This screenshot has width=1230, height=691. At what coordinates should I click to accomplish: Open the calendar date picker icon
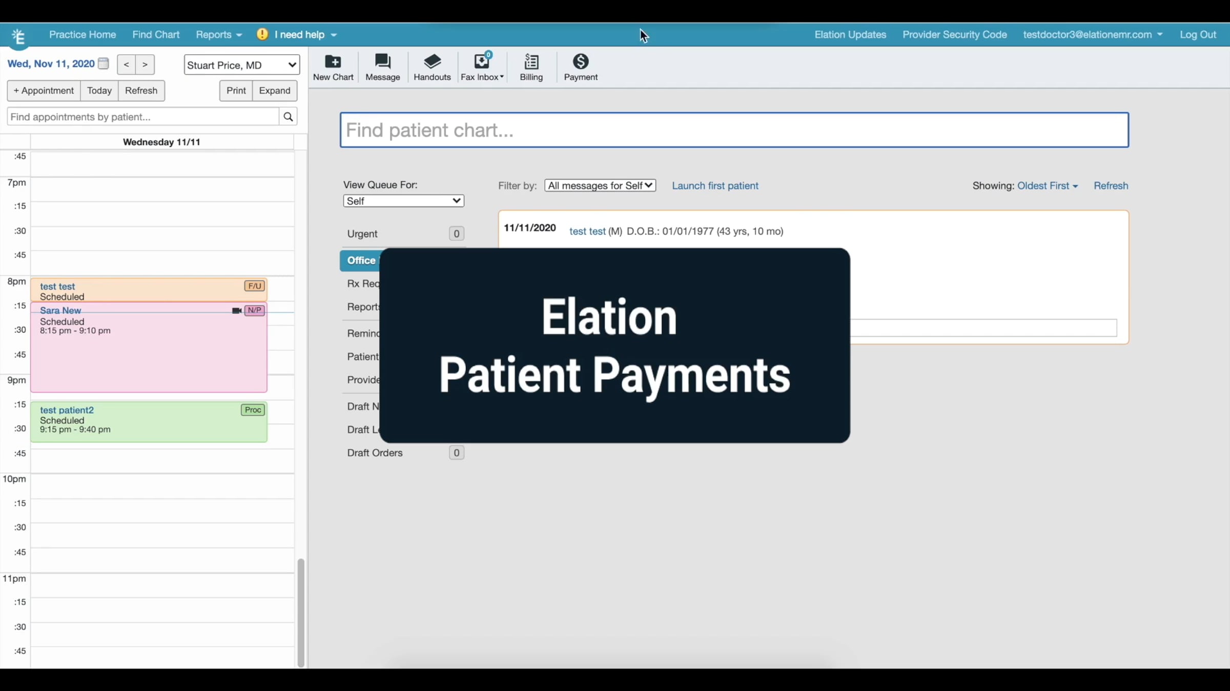click(x=104, y=63)
